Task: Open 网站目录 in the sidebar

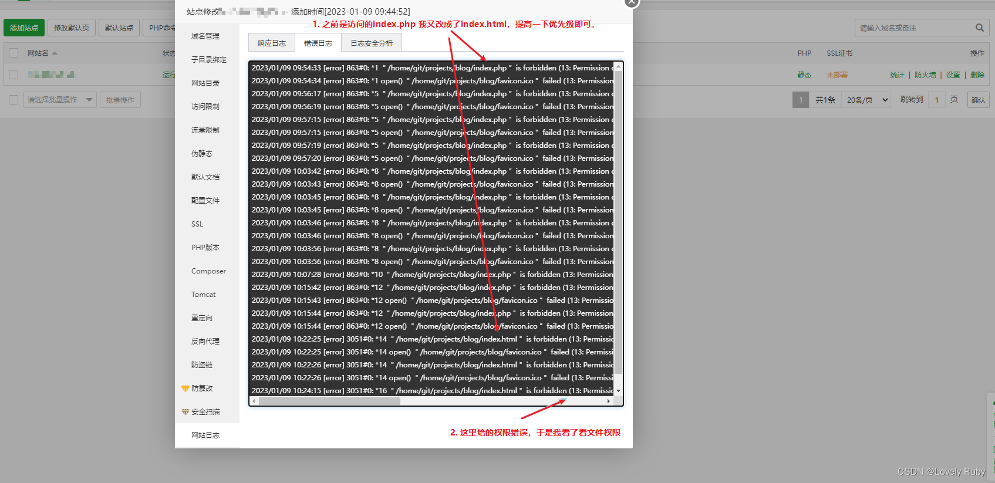Action: 205,83
